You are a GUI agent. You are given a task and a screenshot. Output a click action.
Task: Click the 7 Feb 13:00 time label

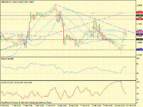pyautogui.click(x=28, y=106)
